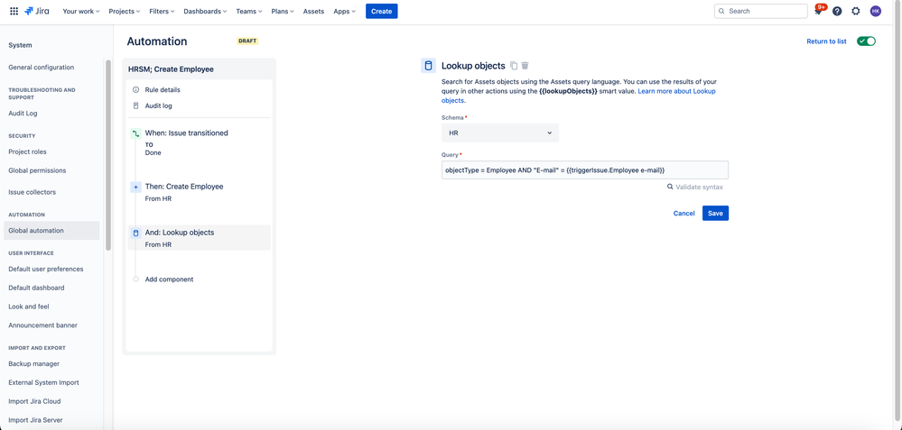Delete the Lookup objects component via trash icon
Image resolution: width=902 pixels, height=430 pixels.
pos(525,66)
